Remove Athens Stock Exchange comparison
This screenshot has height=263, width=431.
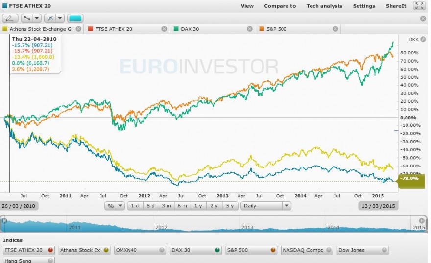point(79,29)
